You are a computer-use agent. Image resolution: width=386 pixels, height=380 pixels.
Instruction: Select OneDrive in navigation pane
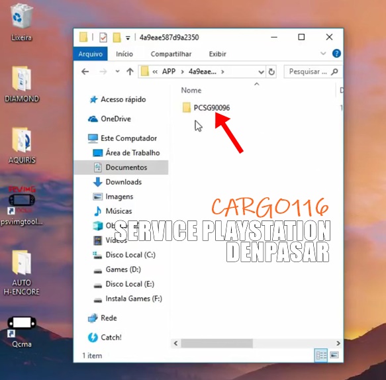(109, 119)
